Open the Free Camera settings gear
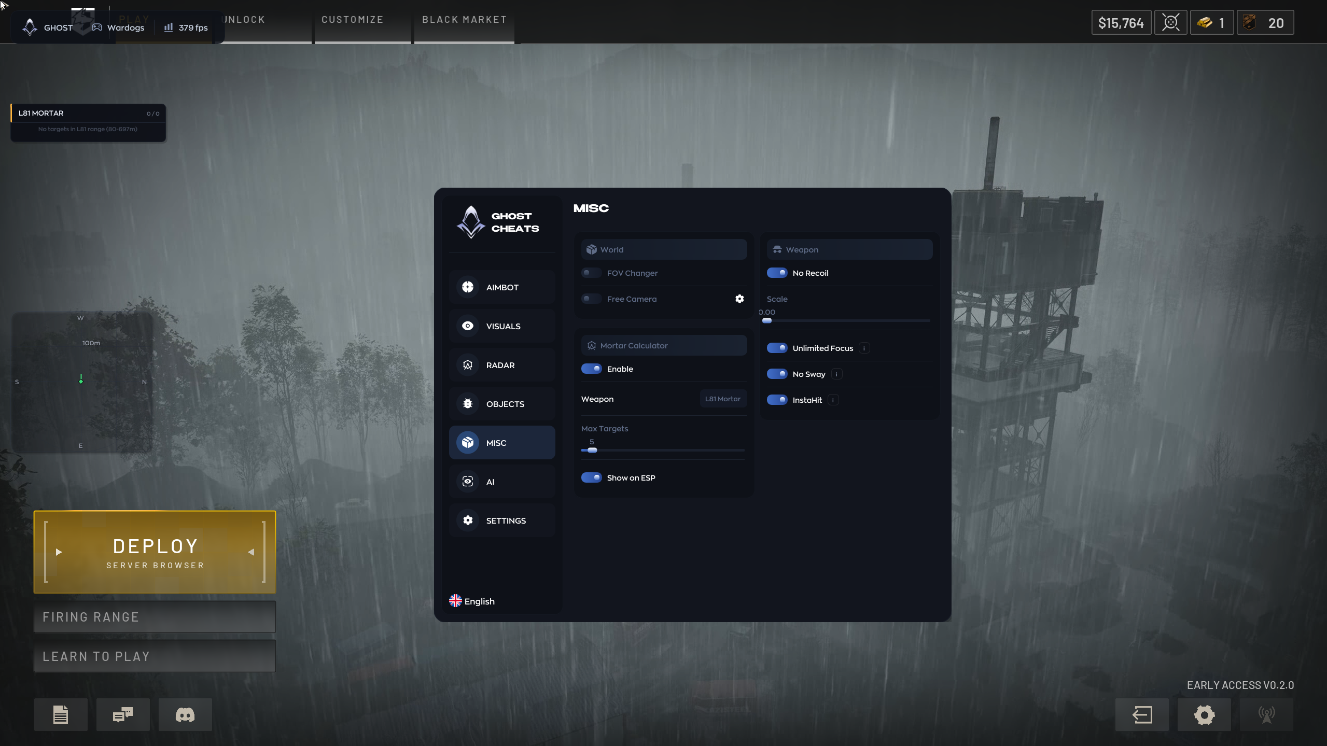The width and height of the screenshot is (1327, 746). click(739, 299)
